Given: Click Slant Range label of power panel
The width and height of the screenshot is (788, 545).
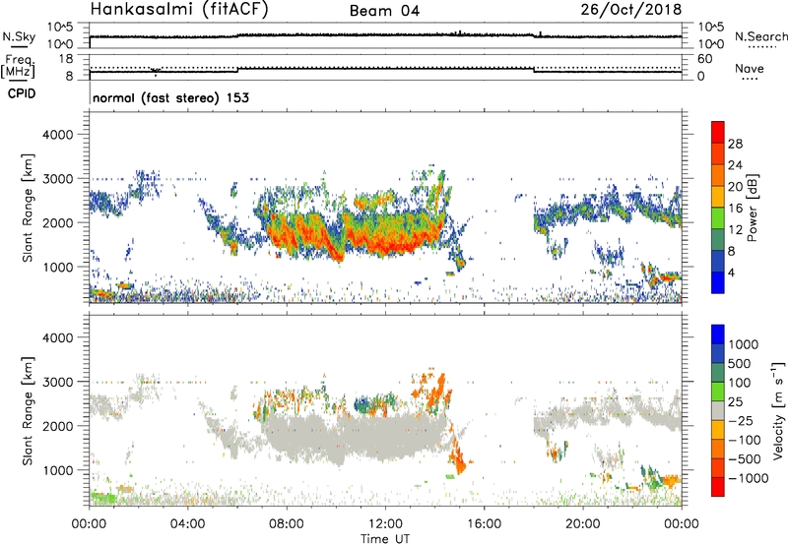Looking at the screenshot, I should (28, 208).
